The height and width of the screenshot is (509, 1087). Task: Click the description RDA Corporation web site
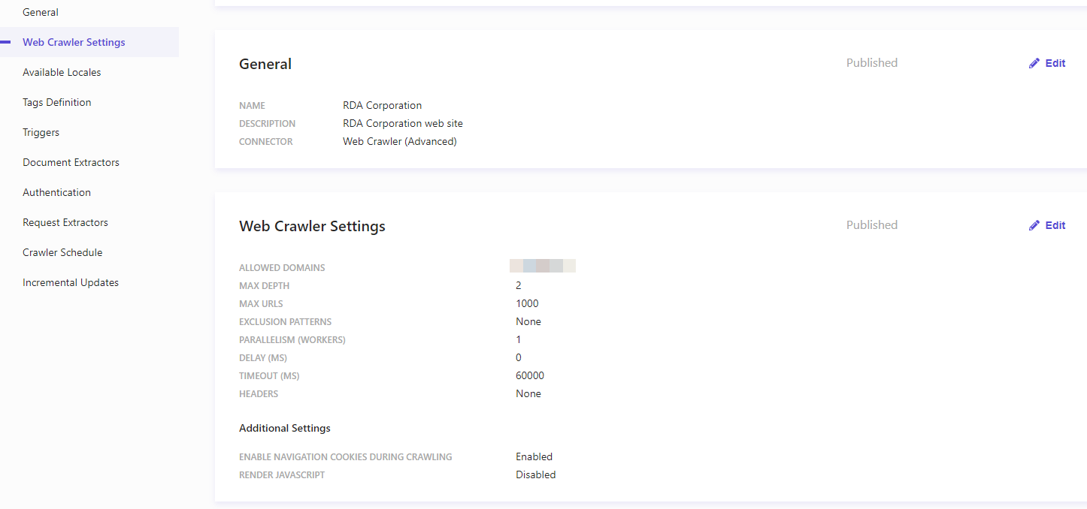coord(403,123)
